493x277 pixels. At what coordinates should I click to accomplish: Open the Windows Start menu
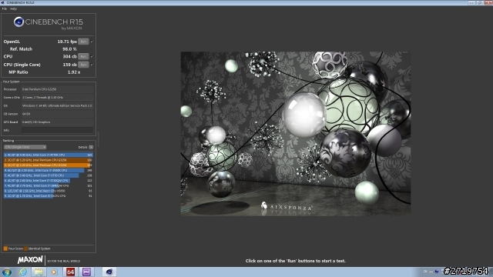[7, 272]
